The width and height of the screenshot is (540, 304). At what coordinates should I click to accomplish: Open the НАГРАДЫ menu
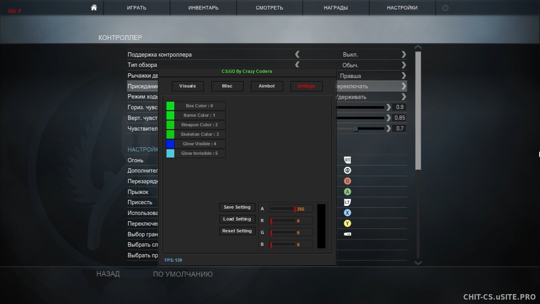click(x=336, y=8)
